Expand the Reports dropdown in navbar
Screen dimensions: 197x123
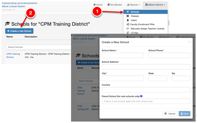[x=133, y=5]
